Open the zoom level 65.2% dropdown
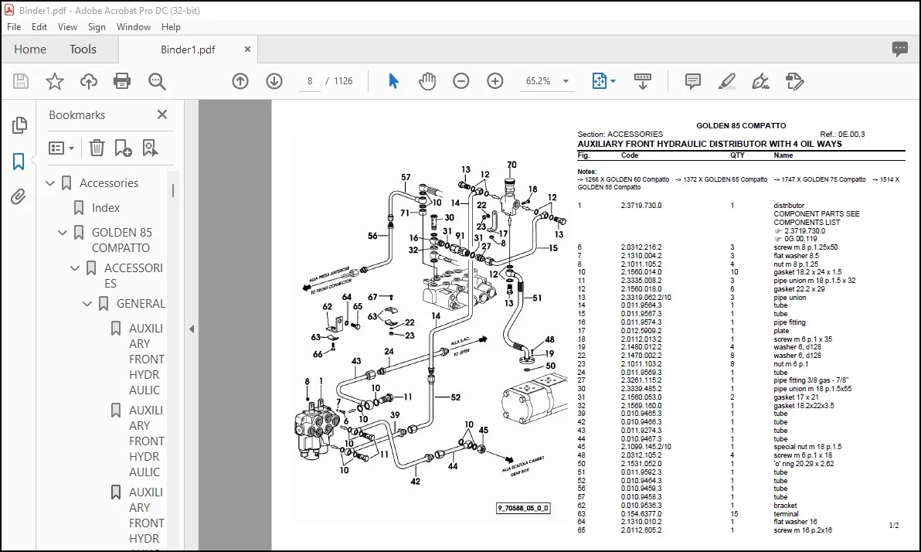921x552 pixels. pyautogui.click(x=566, y=81)
